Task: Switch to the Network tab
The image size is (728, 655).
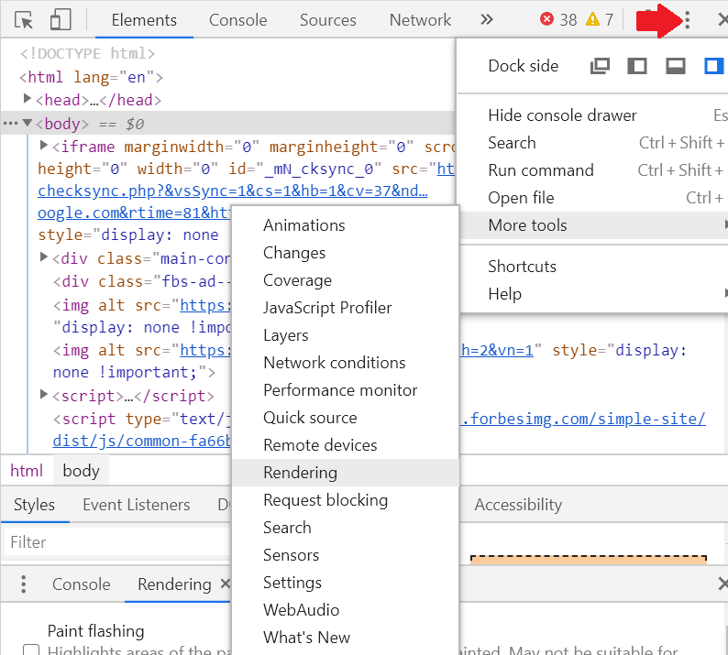Action: [420, 20]
